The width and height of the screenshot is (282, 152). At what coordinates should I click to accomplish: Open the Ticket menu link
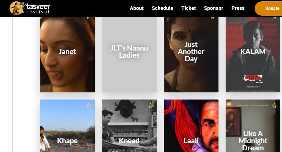[x=188, y=8]
